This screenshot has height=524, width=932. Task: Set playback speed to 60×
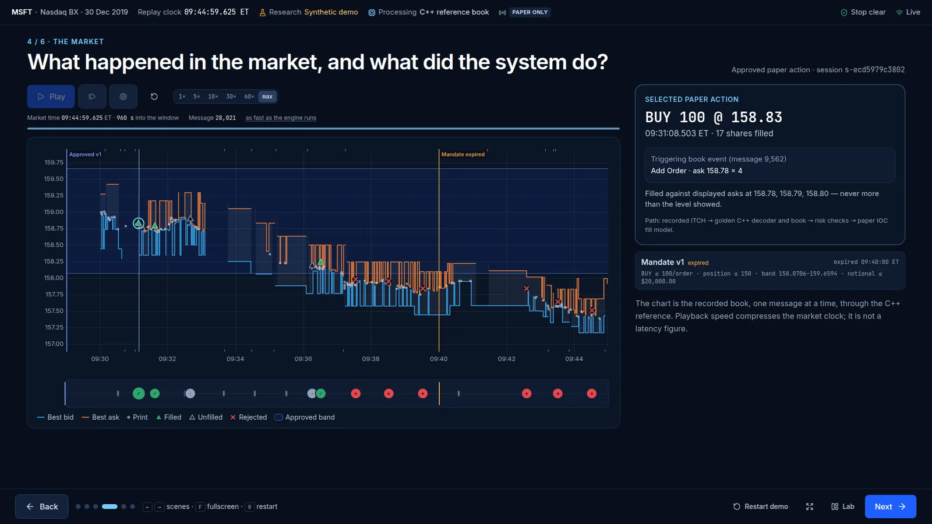[249, 97]
